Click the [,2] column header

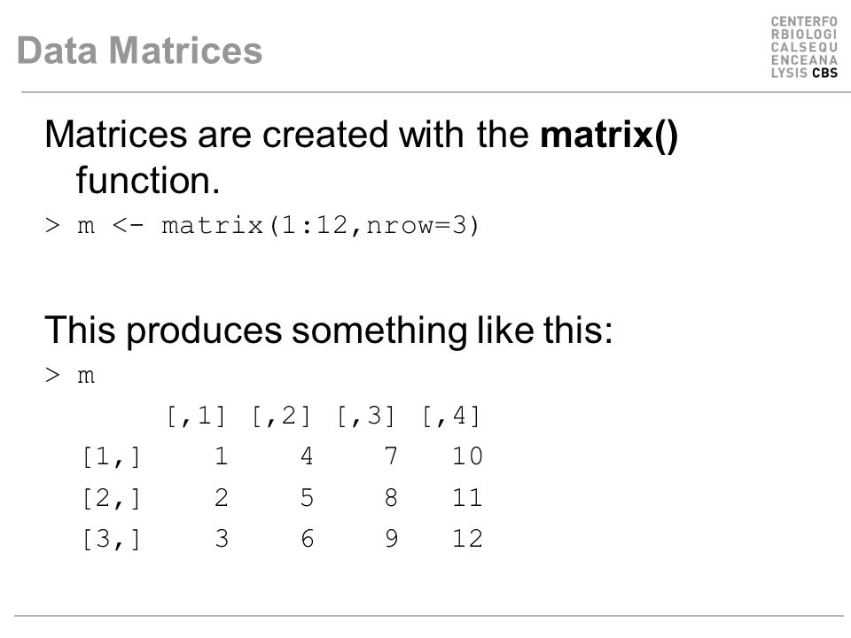[x=281, y=416]
